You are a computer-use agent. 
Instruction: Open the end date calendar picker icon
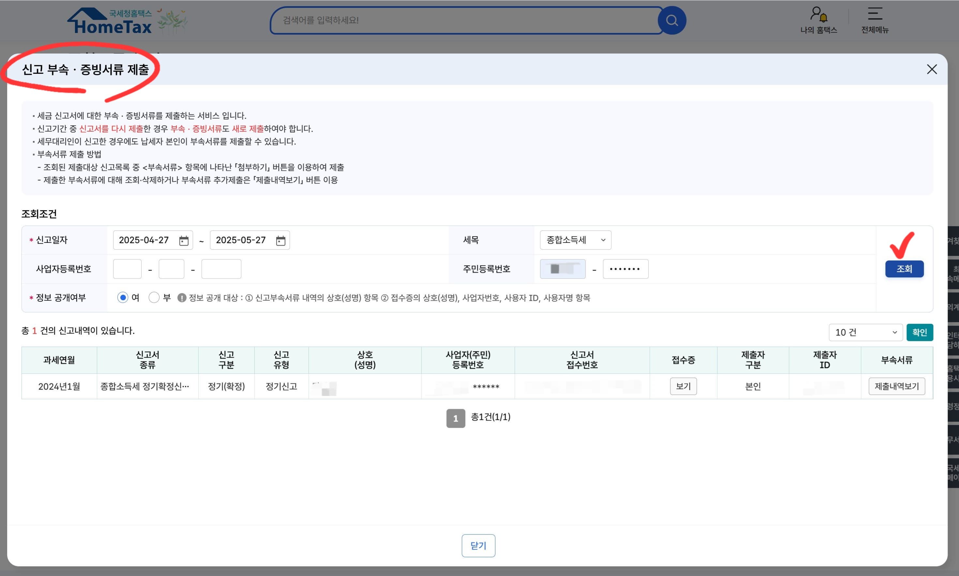tap(280, 241)
